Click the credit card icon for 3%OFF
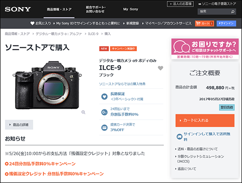 (105, 127)
